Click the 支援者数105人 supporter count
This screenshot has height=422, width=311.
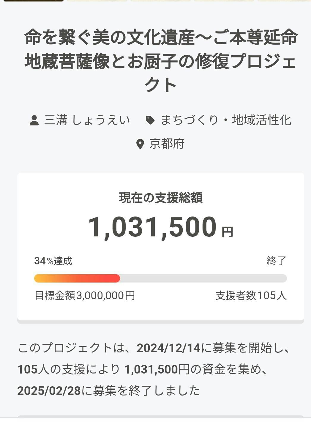click(x=251, y=296)
